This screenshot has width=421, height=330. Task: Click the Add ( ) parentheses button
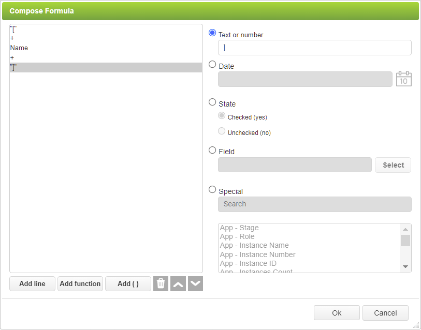click(x=128, y=283)
